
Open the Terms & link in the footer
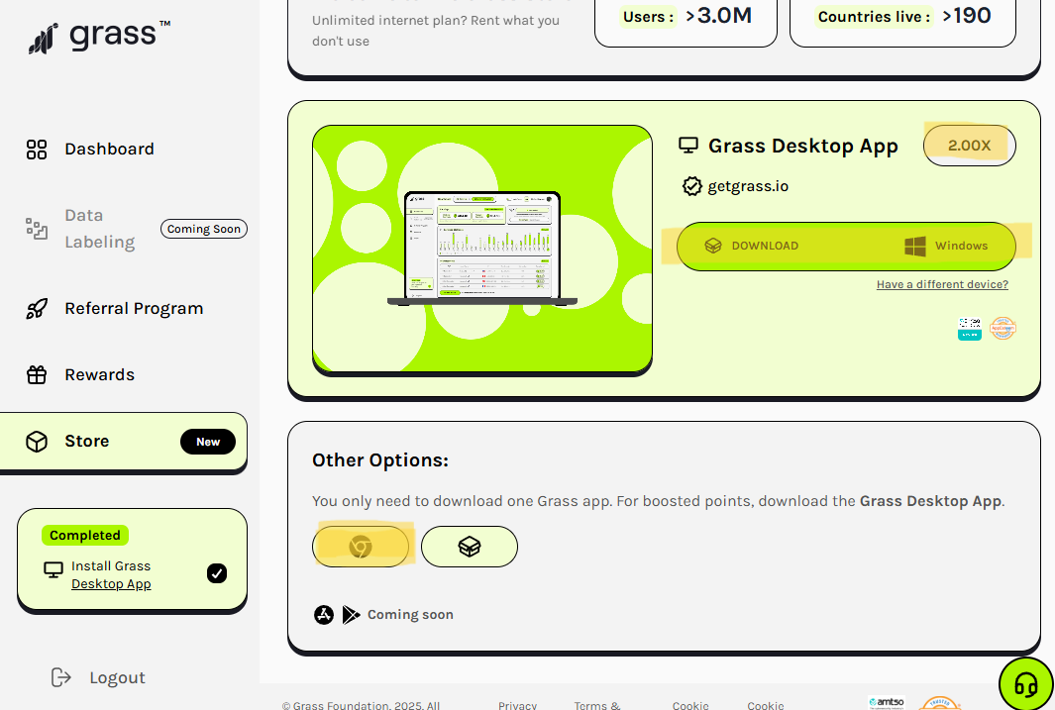(597, 705)
